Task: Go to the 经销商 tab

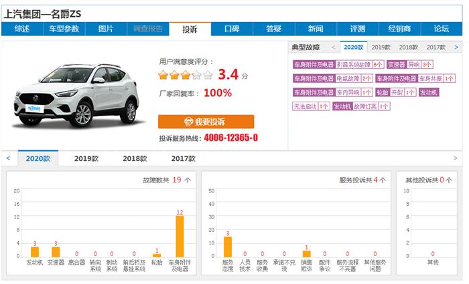Action: click(399, 29)
